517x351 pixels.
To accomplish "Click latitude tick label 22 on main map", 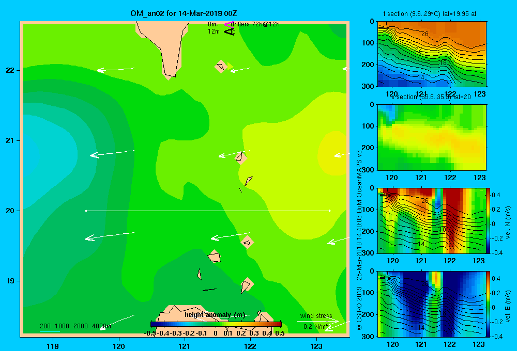I will point(10,71).
